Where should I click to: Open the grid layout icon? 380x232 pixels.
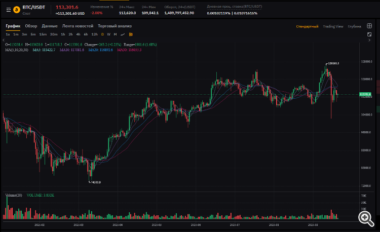click(x=369, y=26)
